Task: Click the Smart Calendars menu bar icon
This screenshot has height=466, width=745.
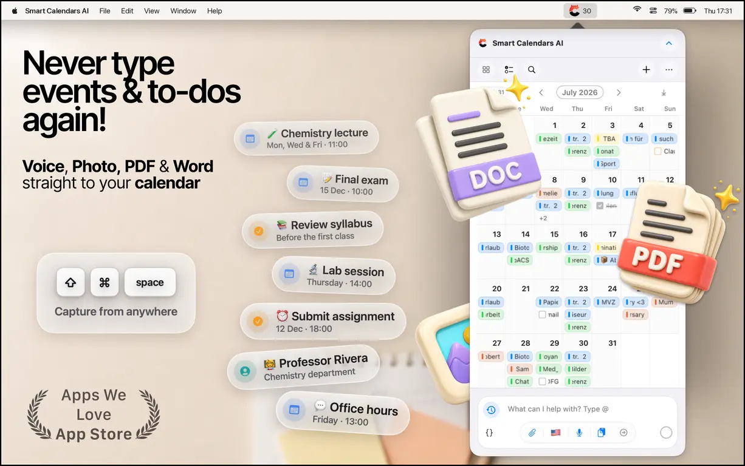Action: [x=580, y=11]
